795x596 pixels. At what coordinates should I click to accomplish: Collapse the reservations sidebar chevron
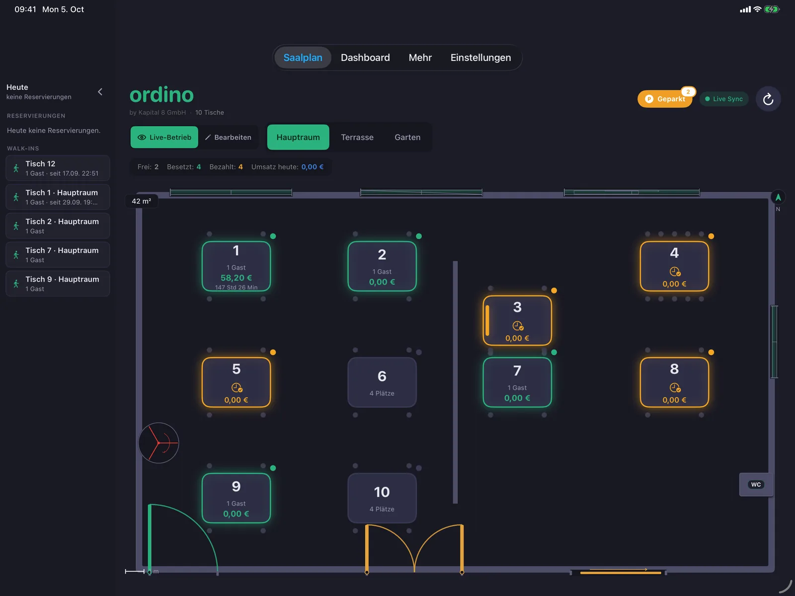point(100,92)
